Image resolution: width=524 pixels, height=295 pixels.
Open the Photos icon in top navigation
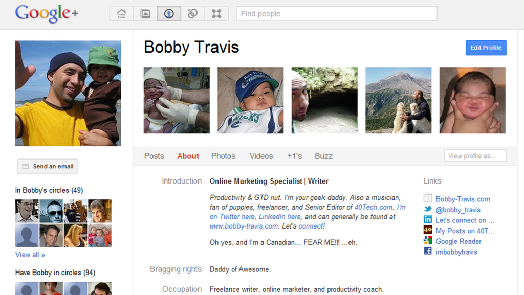point(145,14)
